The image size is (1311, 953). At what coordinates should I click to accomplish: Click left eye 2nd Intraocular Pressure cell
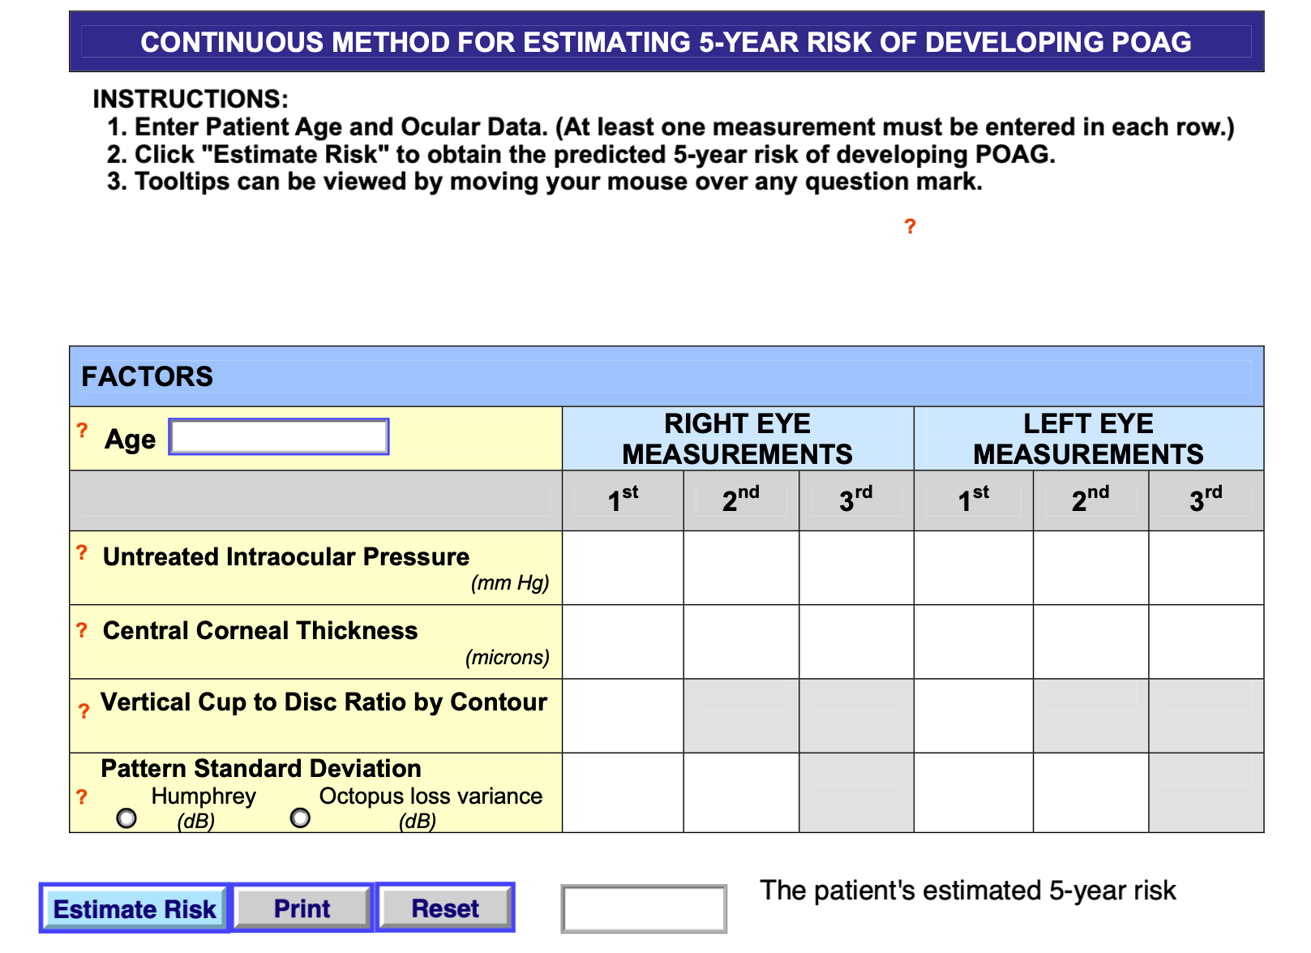point(1090,568)
